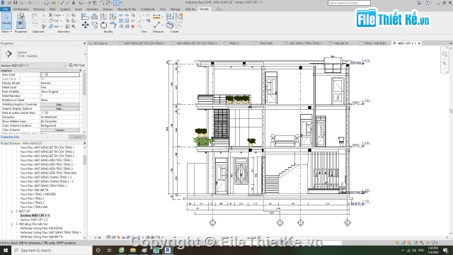Open the Cope tool dropdown arrow
The image size is (453, 255).
click(63, 15)
